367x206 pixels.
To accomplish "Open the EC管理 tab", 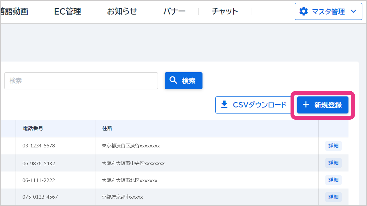I will tap(67, 11).
